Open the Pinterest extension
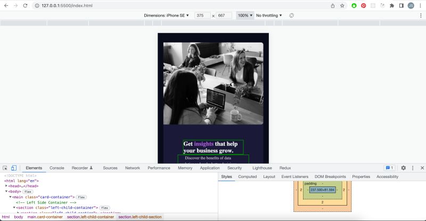 point(363,5)
